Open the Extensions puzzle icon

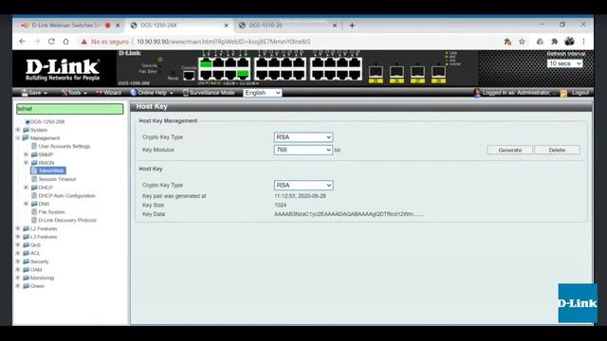[554, 42]
